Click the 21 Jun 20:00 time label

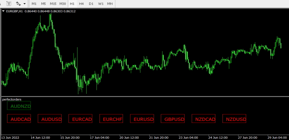pyautogui.click(x=159, y=137)
